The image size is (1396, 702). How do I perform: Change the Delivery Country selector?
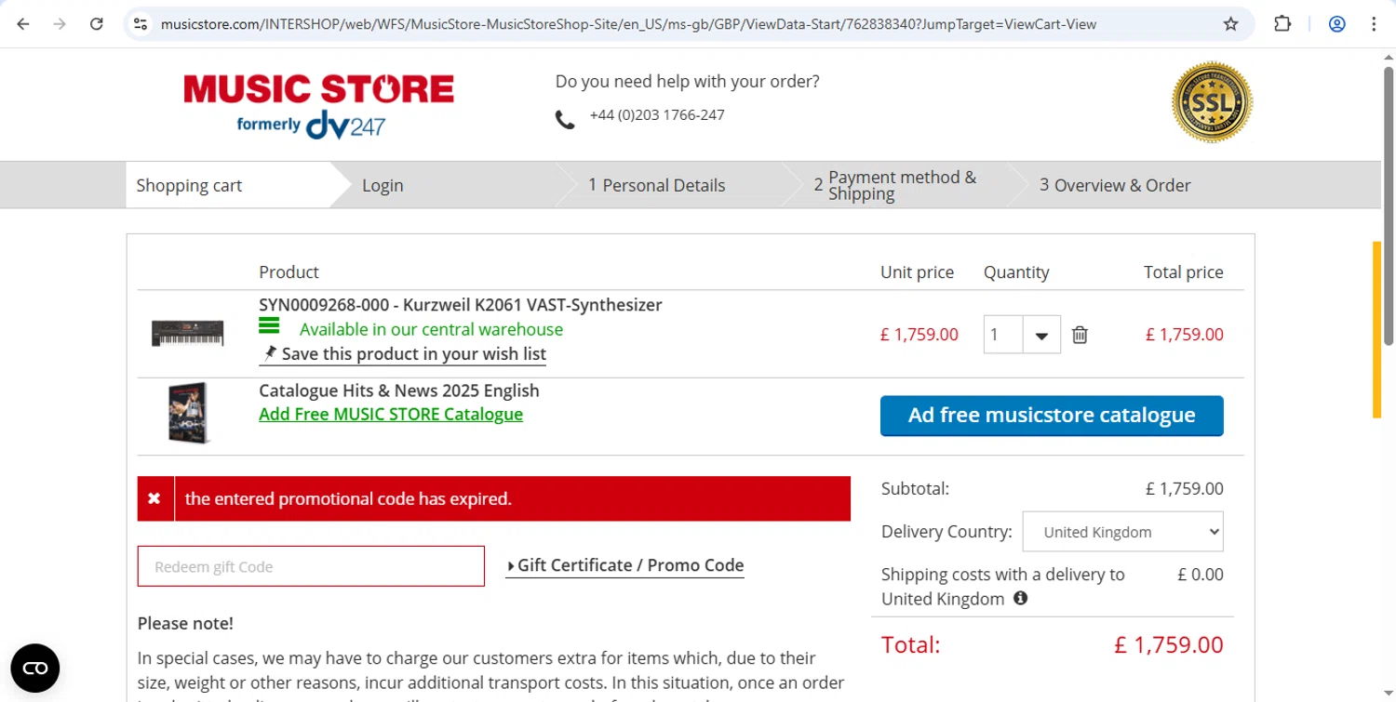1122,532
